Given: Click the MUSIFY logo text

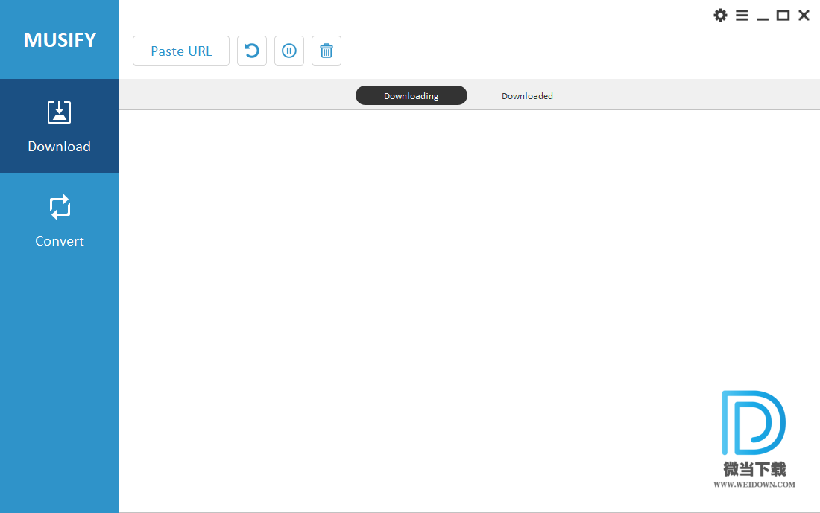Looking at the screenshot, I should tap(60, 39).
